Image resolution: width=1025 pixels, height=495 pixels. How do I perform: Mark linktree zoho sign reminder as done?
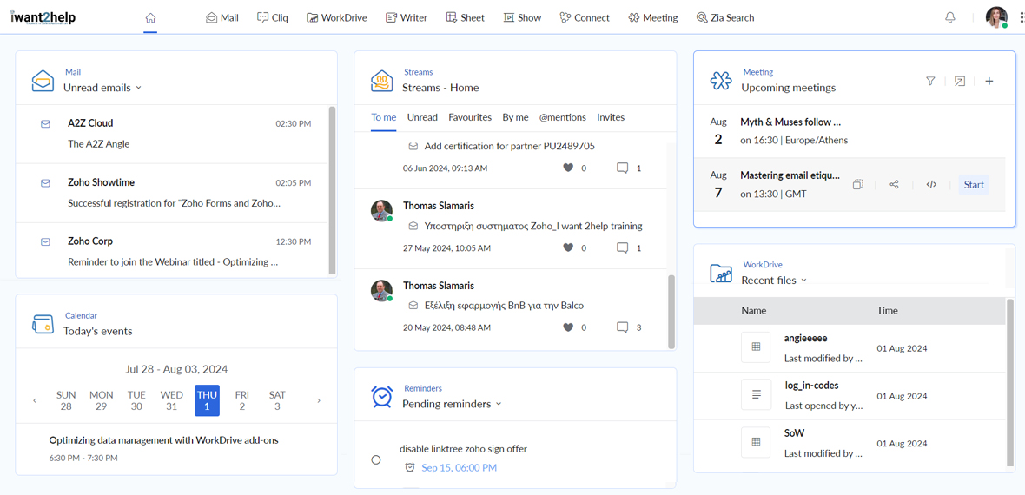[376, 459]
